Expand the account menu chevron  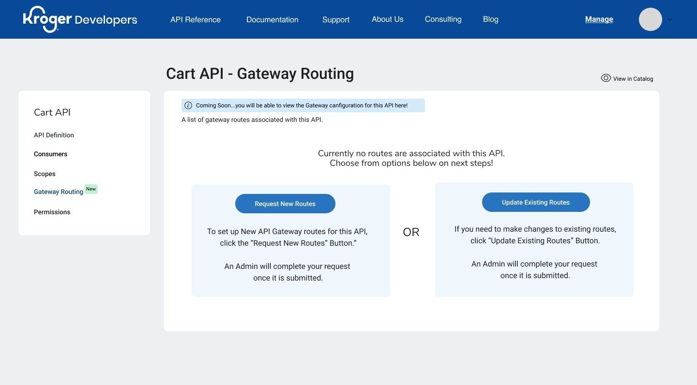coord(670,19)
